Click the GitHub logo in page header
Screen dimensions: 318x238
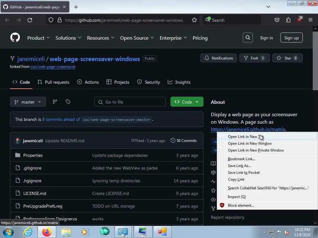(x=15, y=37)
